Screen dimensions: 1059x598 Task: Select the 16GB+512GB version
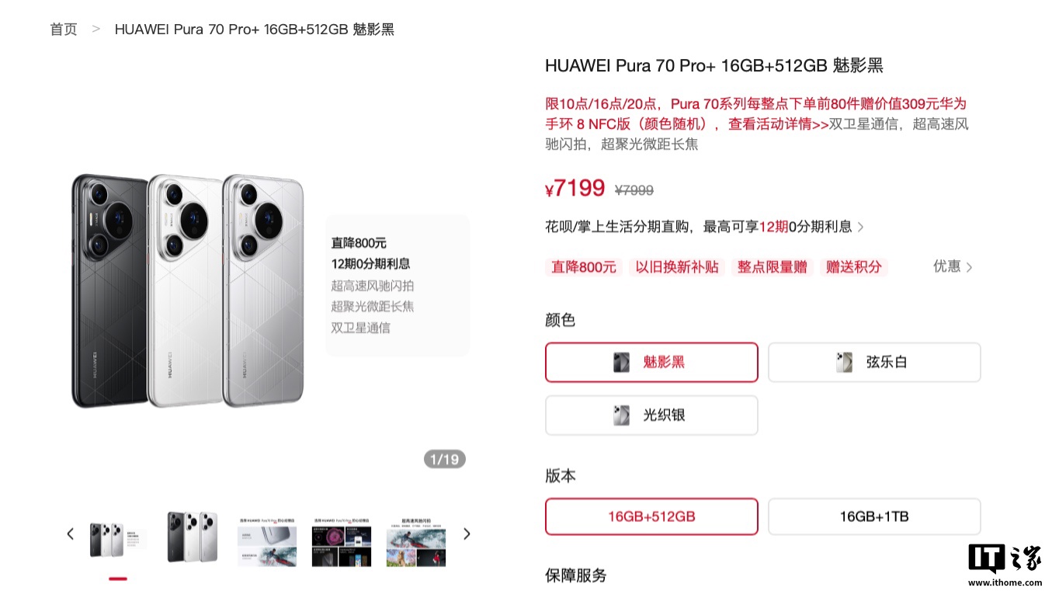pyautogui.click(x=651, y=516)
